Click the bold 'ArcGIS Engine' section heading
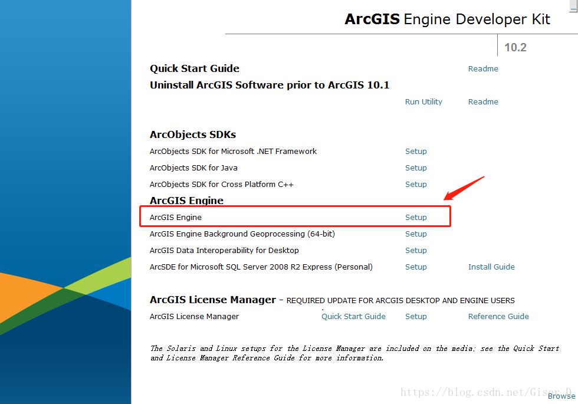The height and width of the screenshot is (404, 578). pos(186,201)
